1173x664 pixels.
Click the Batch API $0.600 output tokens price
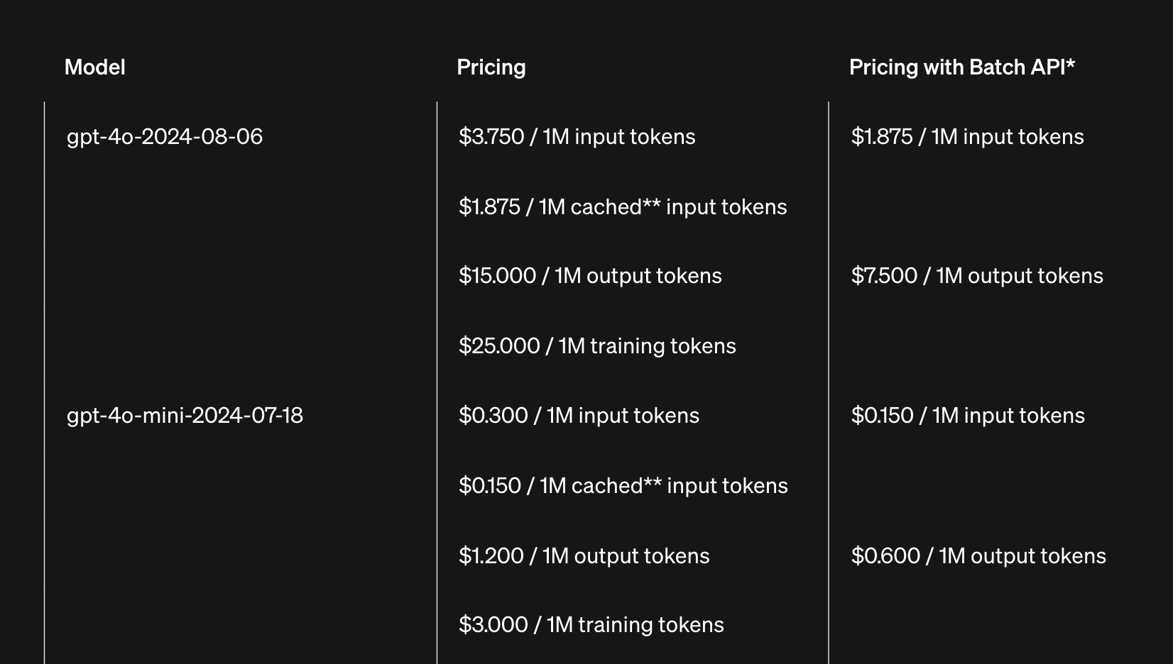[978, 555]
